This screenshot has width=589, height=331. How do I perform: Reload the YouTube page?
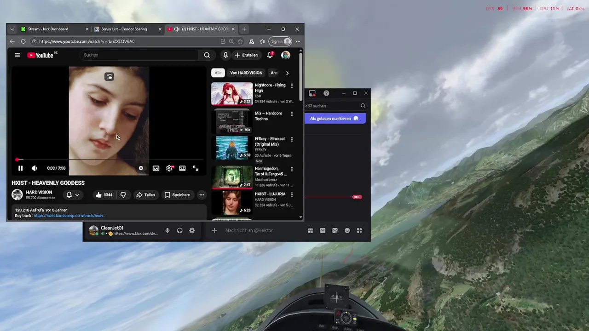pyautogui.click(x=23, y=41)
